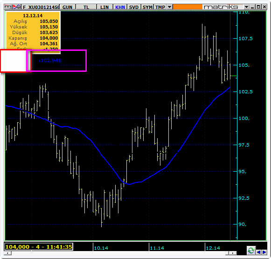271x259 pixels.
Task: Click the 104,000 price status box
Action: [39, 247]
